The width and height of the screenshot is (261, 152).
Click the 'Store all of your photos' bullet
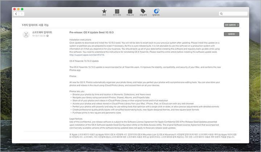click(x=120, y=100)
